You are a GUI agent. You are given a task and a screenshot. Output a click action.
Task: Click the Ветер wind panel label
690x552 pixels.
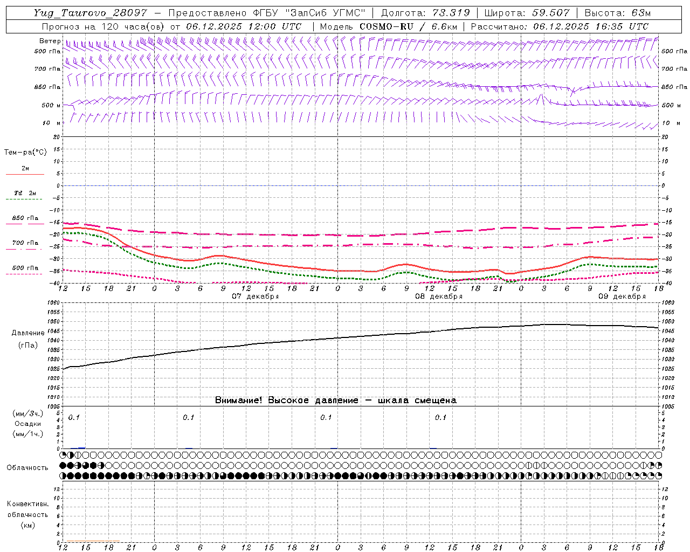pyautogui.click(x=50, y=41)
